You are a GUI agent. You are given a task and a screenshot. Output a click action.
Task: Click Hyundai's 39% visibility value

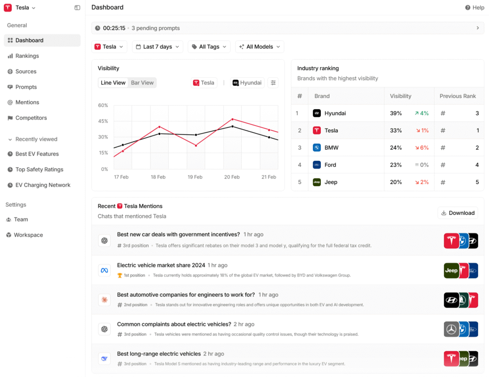coord(396,113)
